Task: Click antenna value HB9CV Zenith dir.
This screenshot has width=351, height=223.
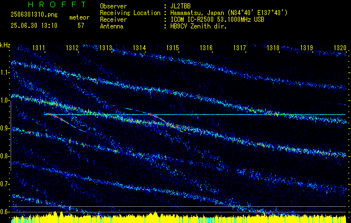Action: (199, 26)
